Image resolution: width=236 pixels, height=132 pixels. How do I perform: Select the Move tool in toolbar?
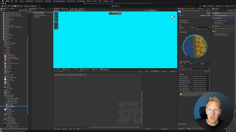[6, 6]
